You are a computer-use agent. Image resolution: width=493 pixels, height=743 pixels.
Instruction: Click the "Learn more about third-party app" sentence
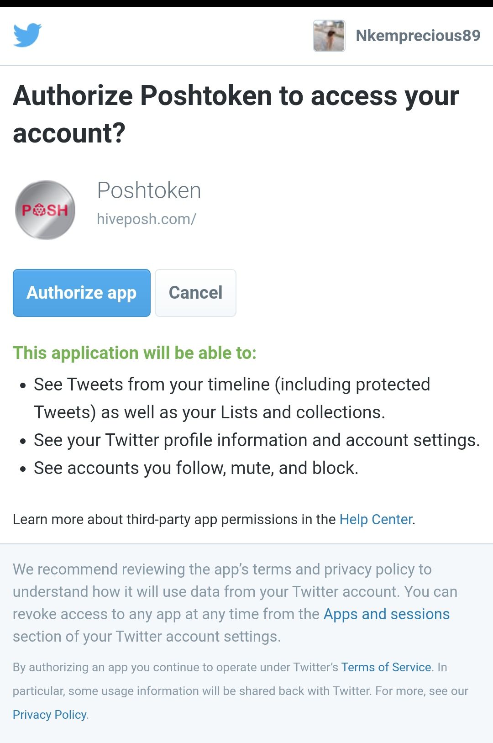(214, 519)
